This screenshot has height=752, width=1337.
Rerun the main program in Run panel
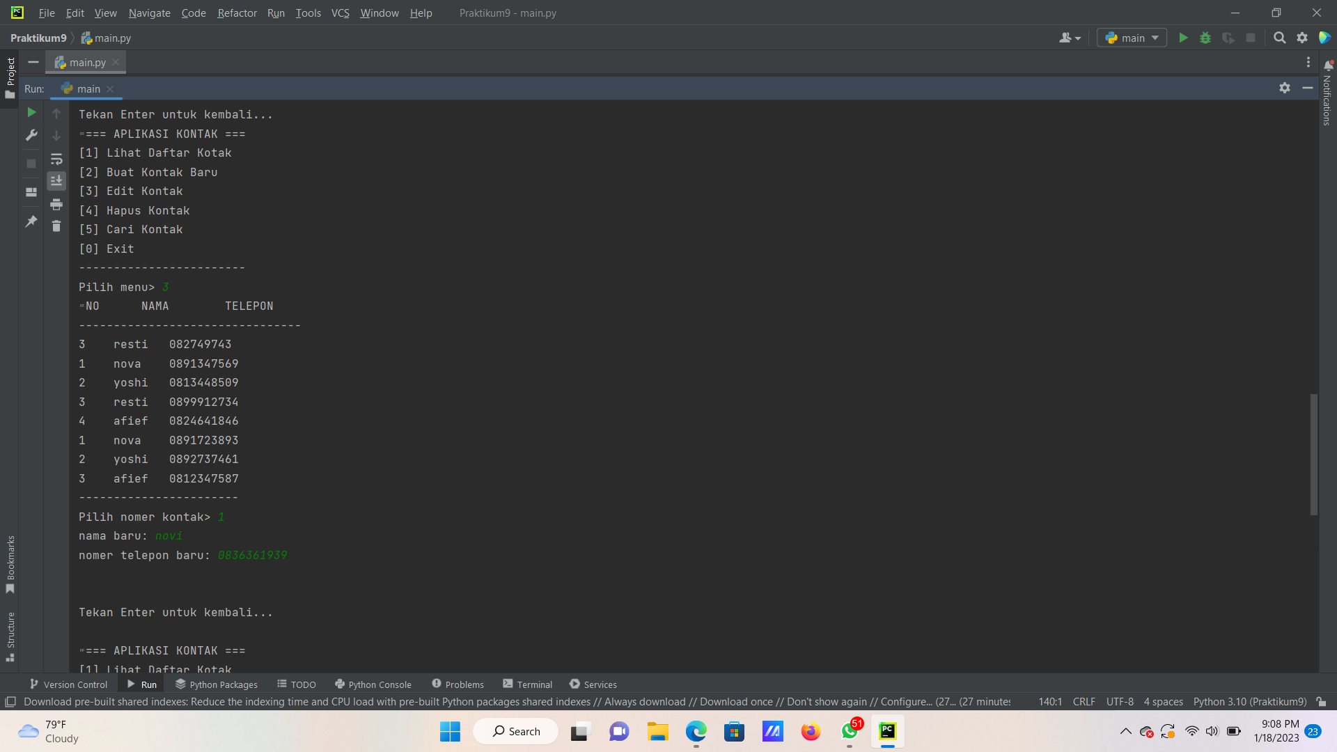coord(31,112)
